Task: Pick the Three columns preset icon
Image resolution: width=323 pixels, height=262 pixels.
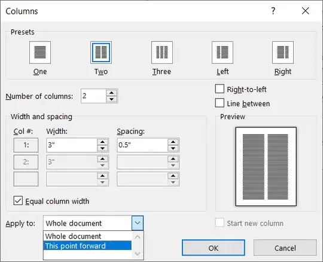Action: pyautogui.click(x=162, y=53)
